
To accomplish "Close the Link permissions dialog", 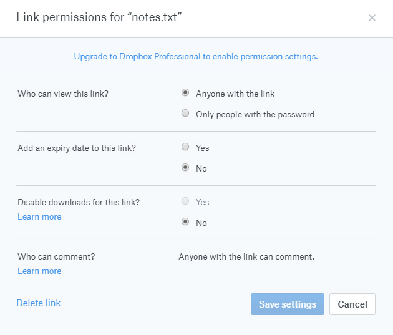I will coord(372,18).
